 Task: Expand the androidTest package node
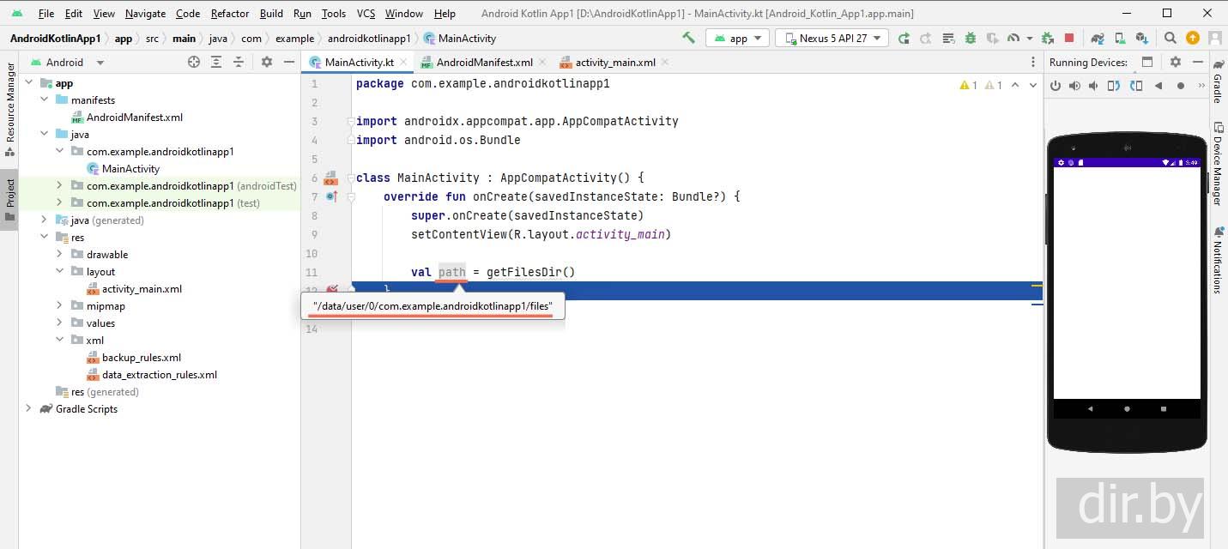[x=59, y=186]
